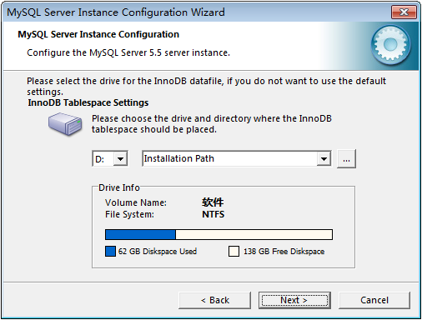
Task: Click the 软件 volume name value
Action: pyautogui.click(x=213, y=202)
